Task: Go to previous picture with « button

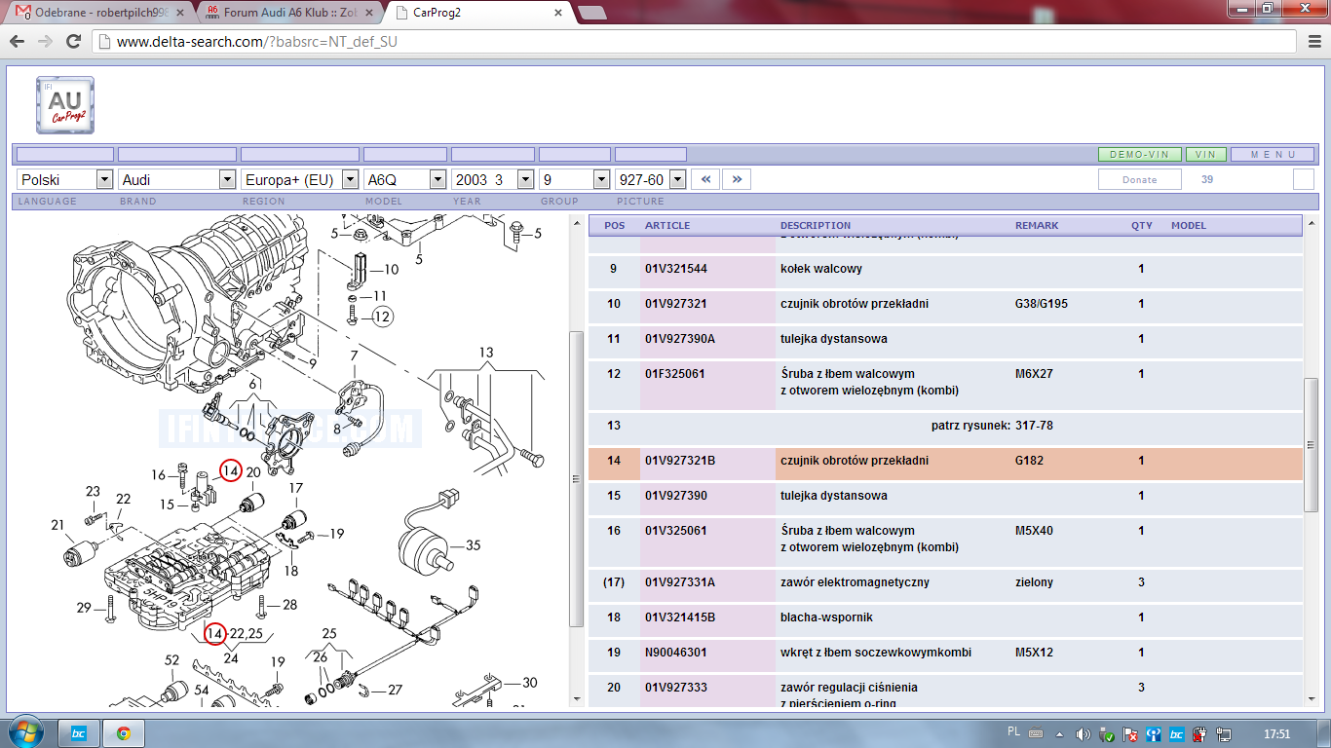Action: tap(705, 179)
